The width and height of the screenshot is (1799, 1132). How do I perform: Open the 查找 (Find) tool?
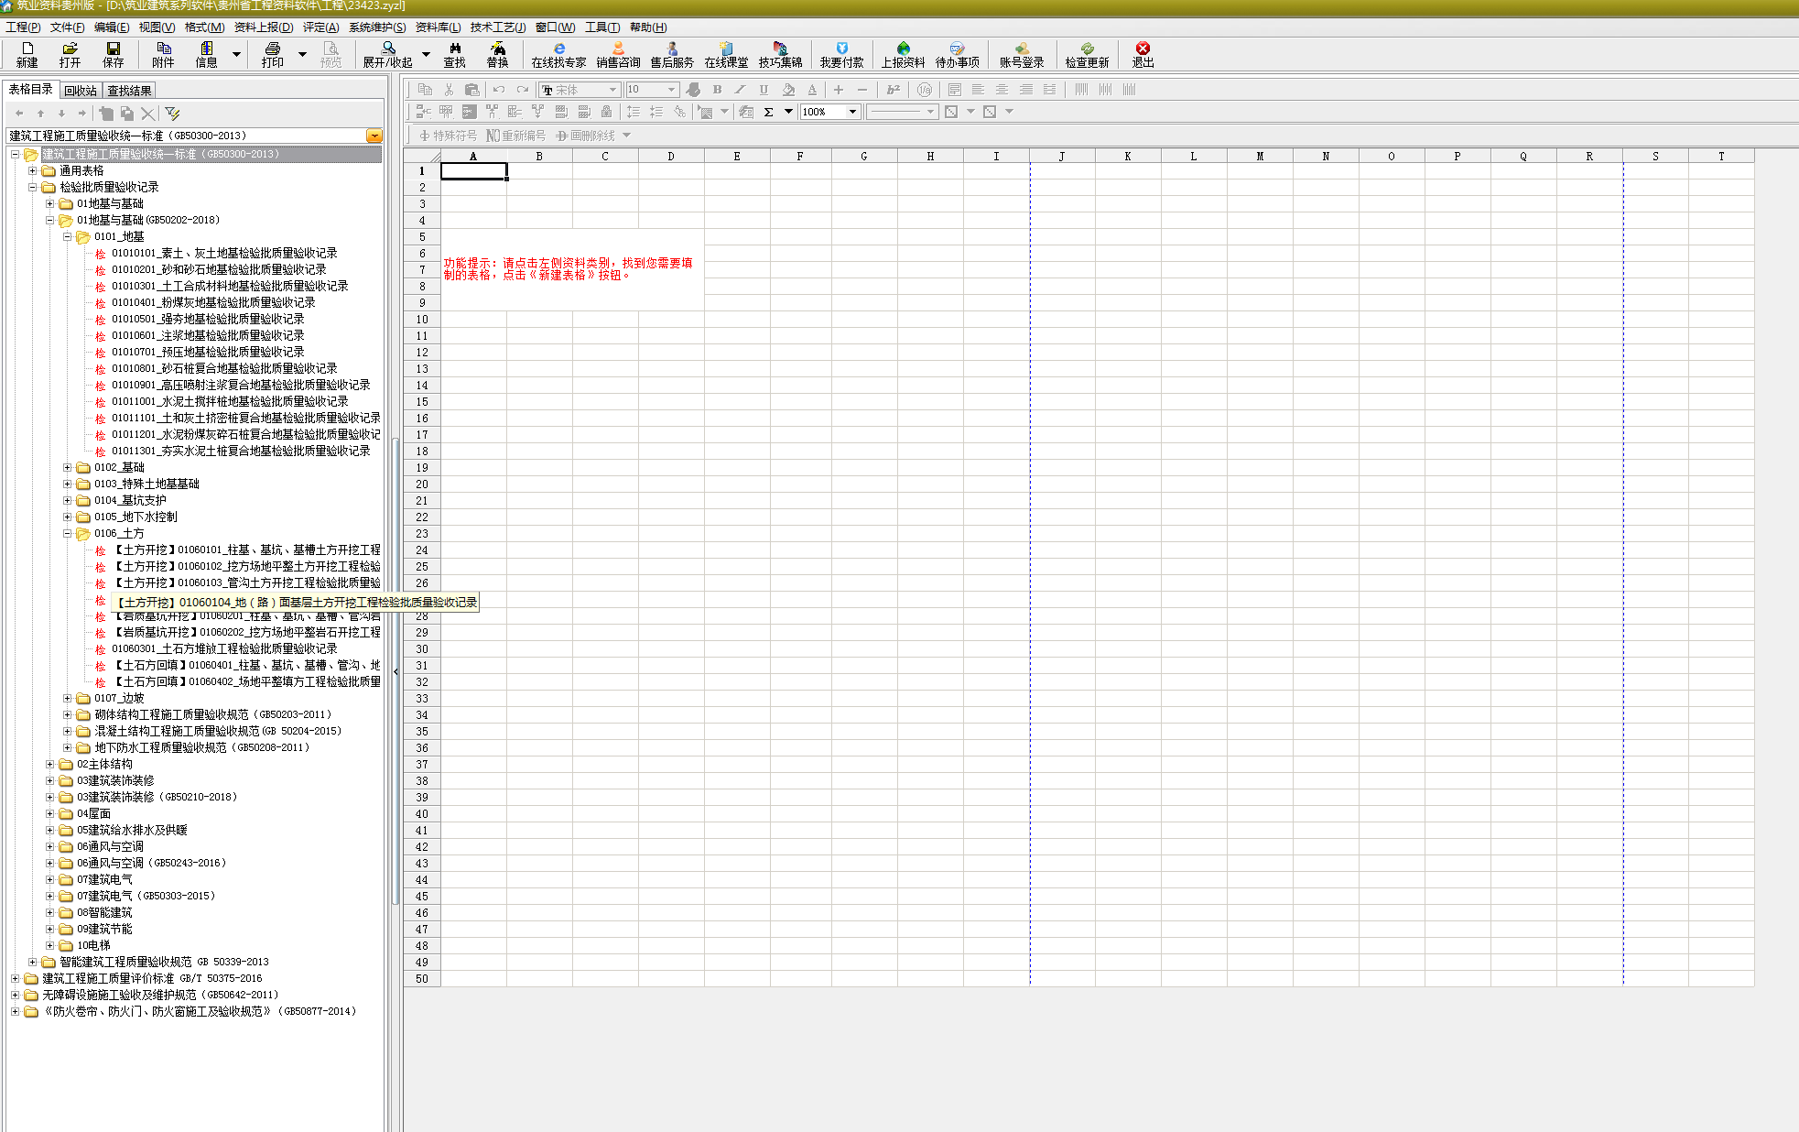(454, 55)
